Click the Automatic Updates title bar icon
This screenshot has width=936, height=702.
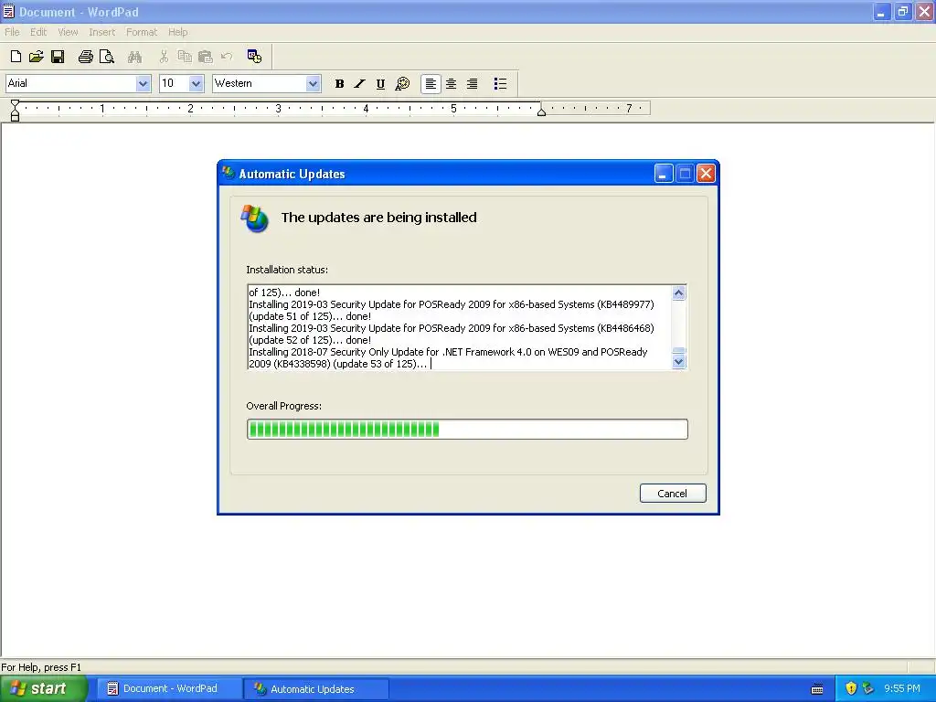tap(228, 173)
